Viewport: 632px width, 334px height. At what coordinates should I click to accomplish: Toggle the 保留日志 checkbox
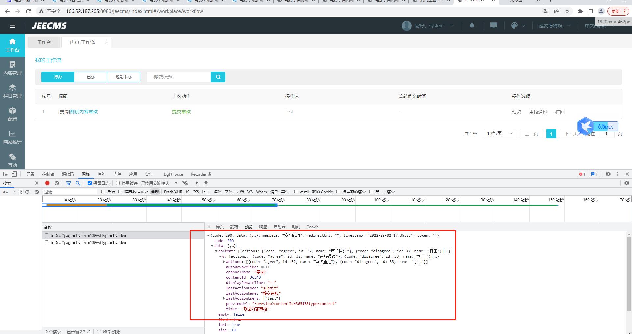pyautogui.click(x=90, y=183)
